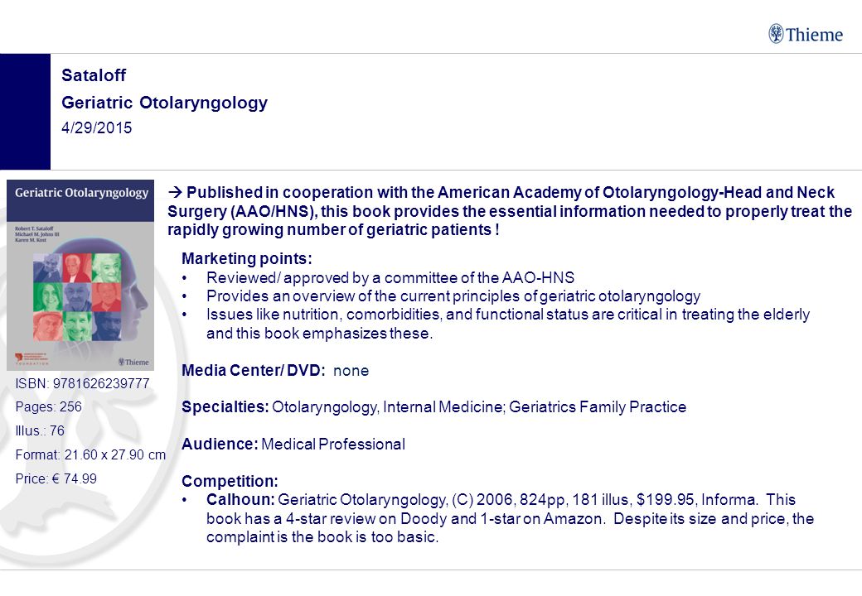The height and width of the screenshot is (596, 862).
Task: Click the 'Geriatric Otolaryngology' title heading
Action: click(164, 103)
